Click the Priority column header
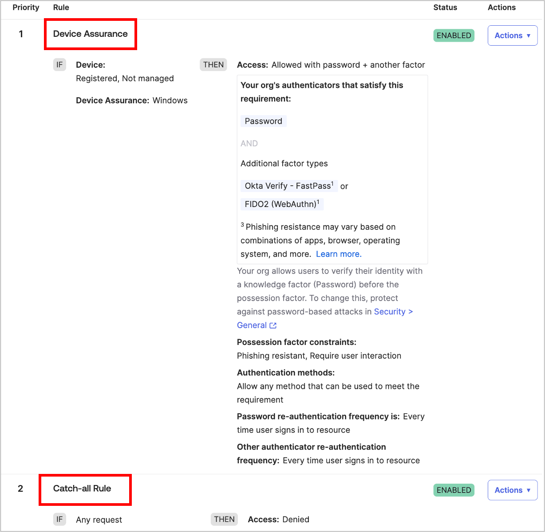The height and width of the screenshot is (532, 545). point(26,8)
